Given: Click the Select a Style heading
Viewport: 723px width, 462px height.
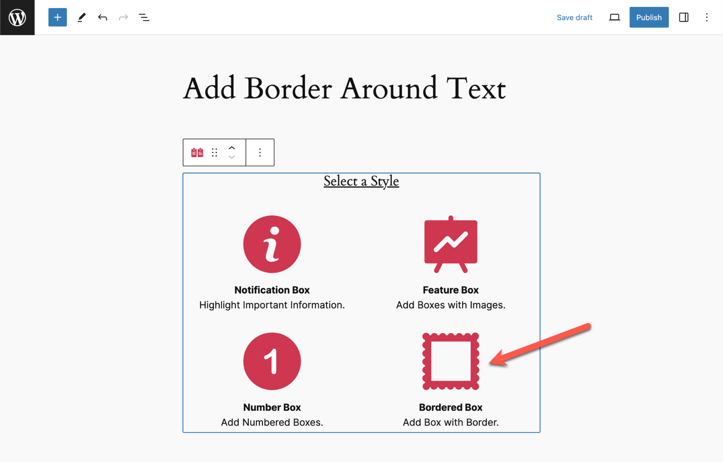Looking at the screenshot, I should click(x=361, y=181).
